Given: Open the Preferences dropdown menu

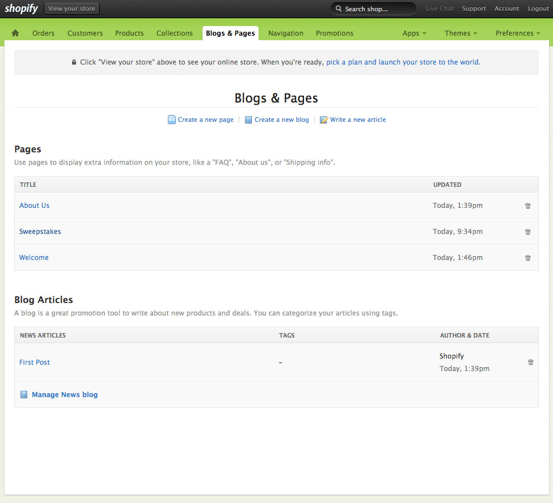Looking at the screenshot, I should tap(518, 33).
